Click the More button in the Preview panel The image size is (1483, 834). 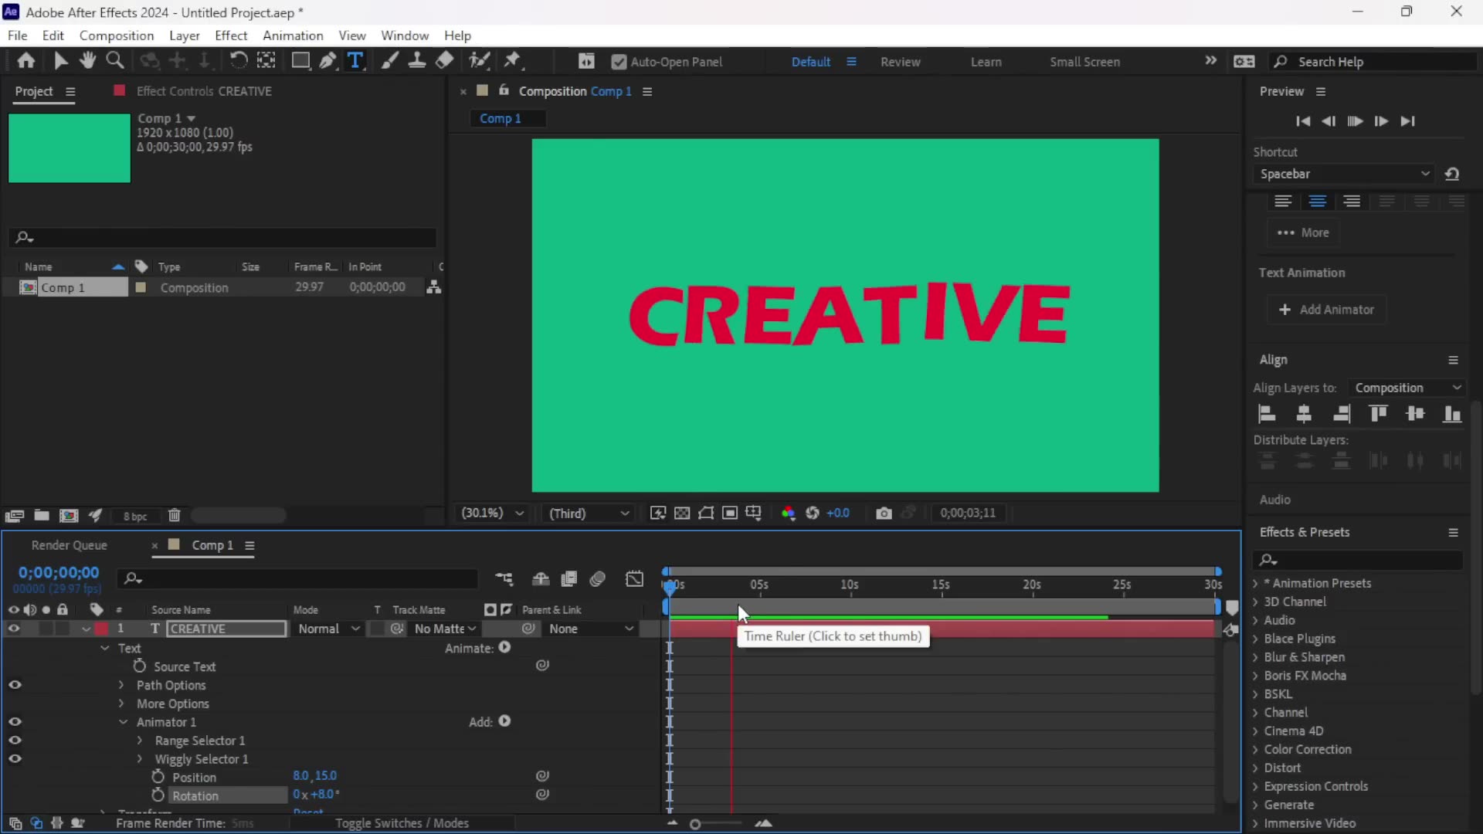[x=1303, y=232]
